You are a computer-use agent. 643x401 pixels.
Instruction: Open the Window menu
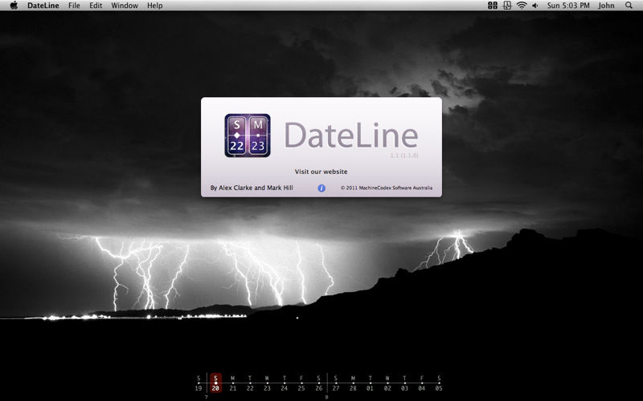point(125,6)
